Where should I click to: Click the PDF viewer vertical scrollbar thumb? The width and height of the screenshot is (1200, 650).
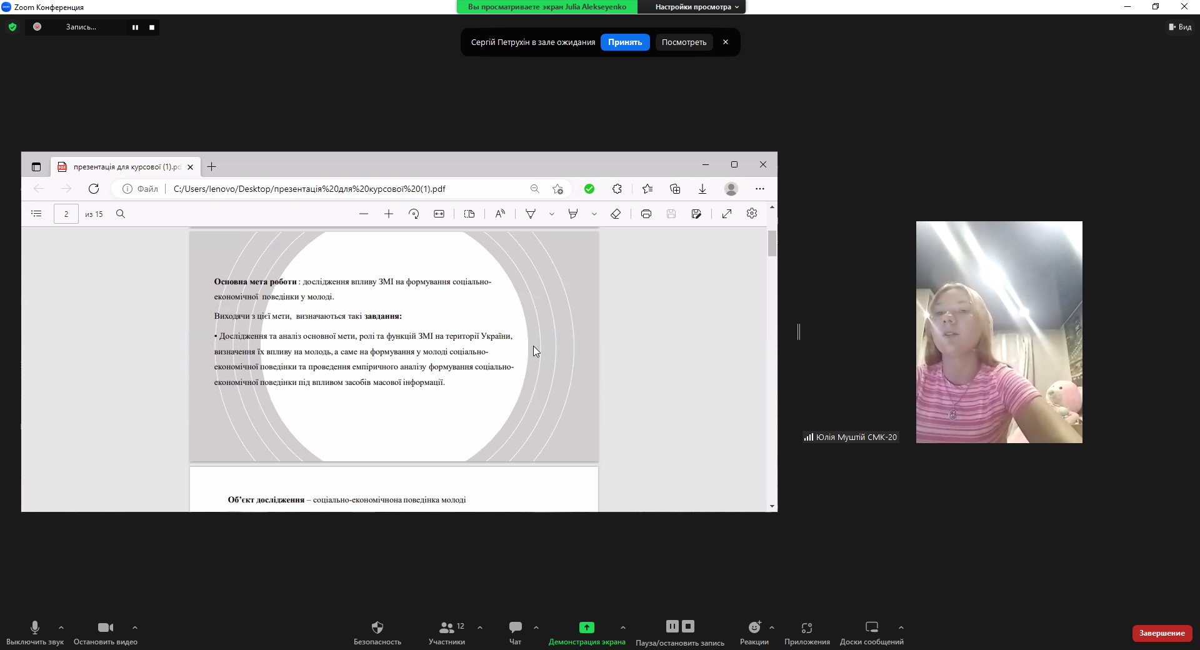tap(772, 243)
